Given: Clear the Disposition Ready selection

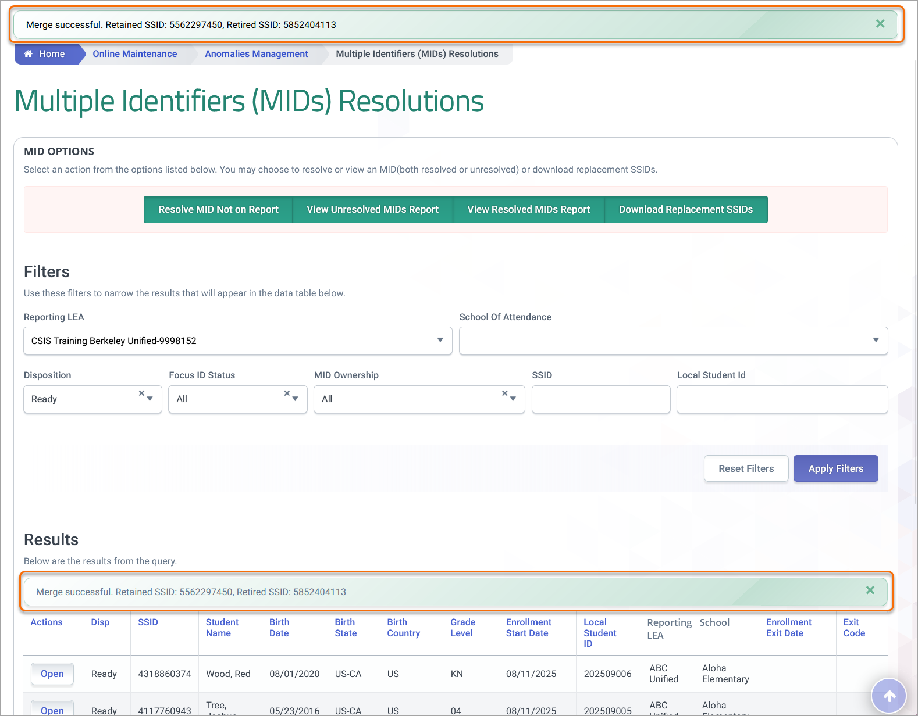Looking at the screenshot, I should pos(141,393).
